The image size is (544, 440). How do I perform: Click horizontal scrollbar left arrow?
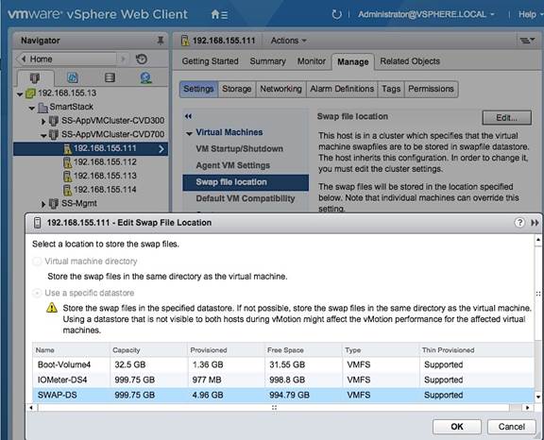(x=31, y=408)
